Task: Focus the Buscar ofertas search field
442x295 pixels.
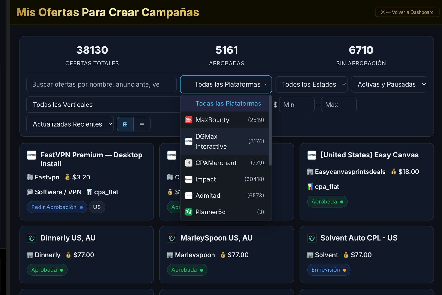Action: pos(101,84)
